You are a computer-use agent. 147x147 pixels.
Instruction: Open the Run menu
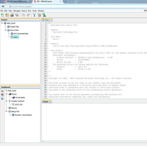pos(29,11)
